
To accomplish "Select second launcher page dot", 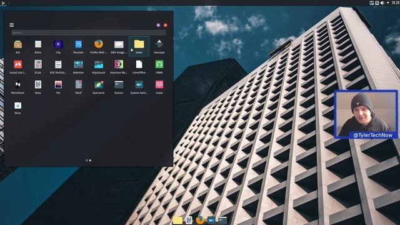I will click(90, 161).
